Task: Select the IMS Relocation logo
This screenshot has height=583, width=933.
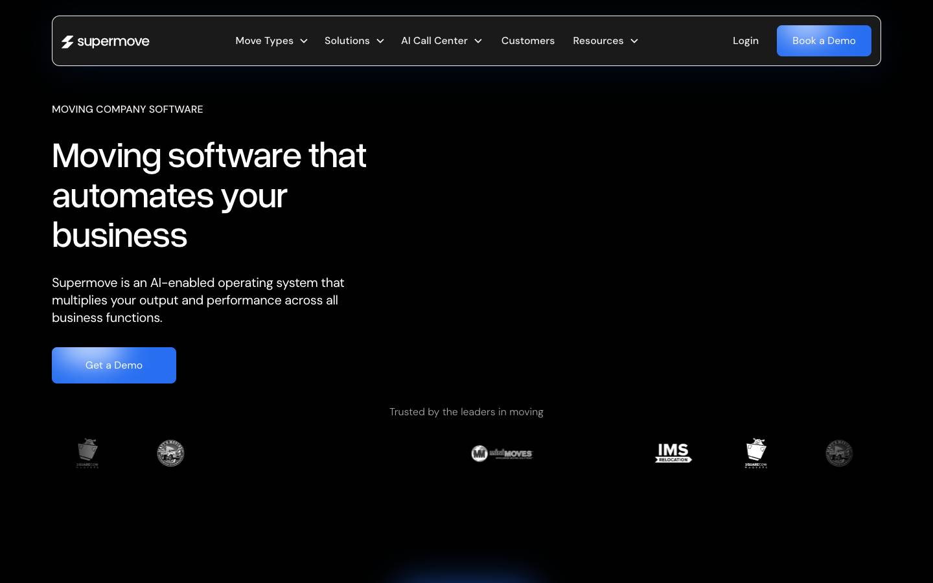Action: click(x=673, y=453)
